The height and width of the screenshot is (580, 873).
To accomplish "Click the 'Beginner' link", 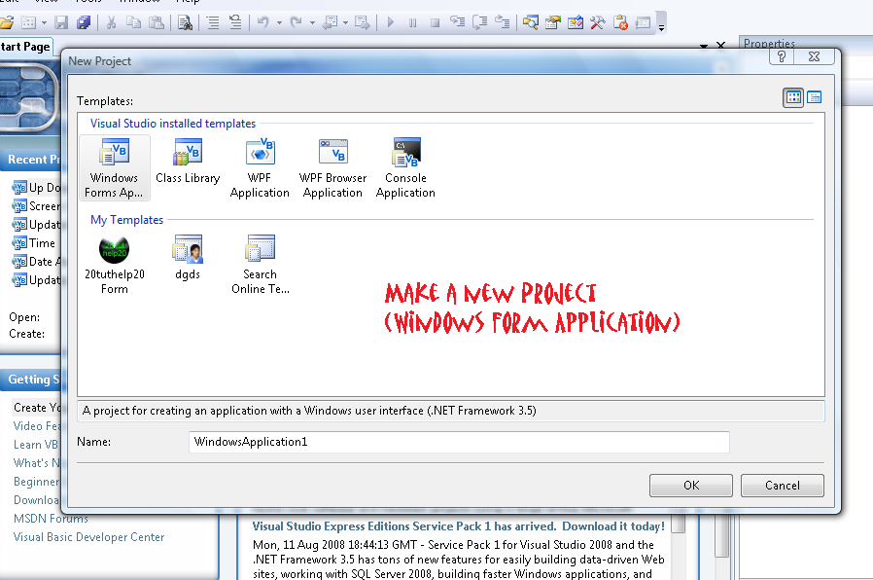I will point(36,482).
